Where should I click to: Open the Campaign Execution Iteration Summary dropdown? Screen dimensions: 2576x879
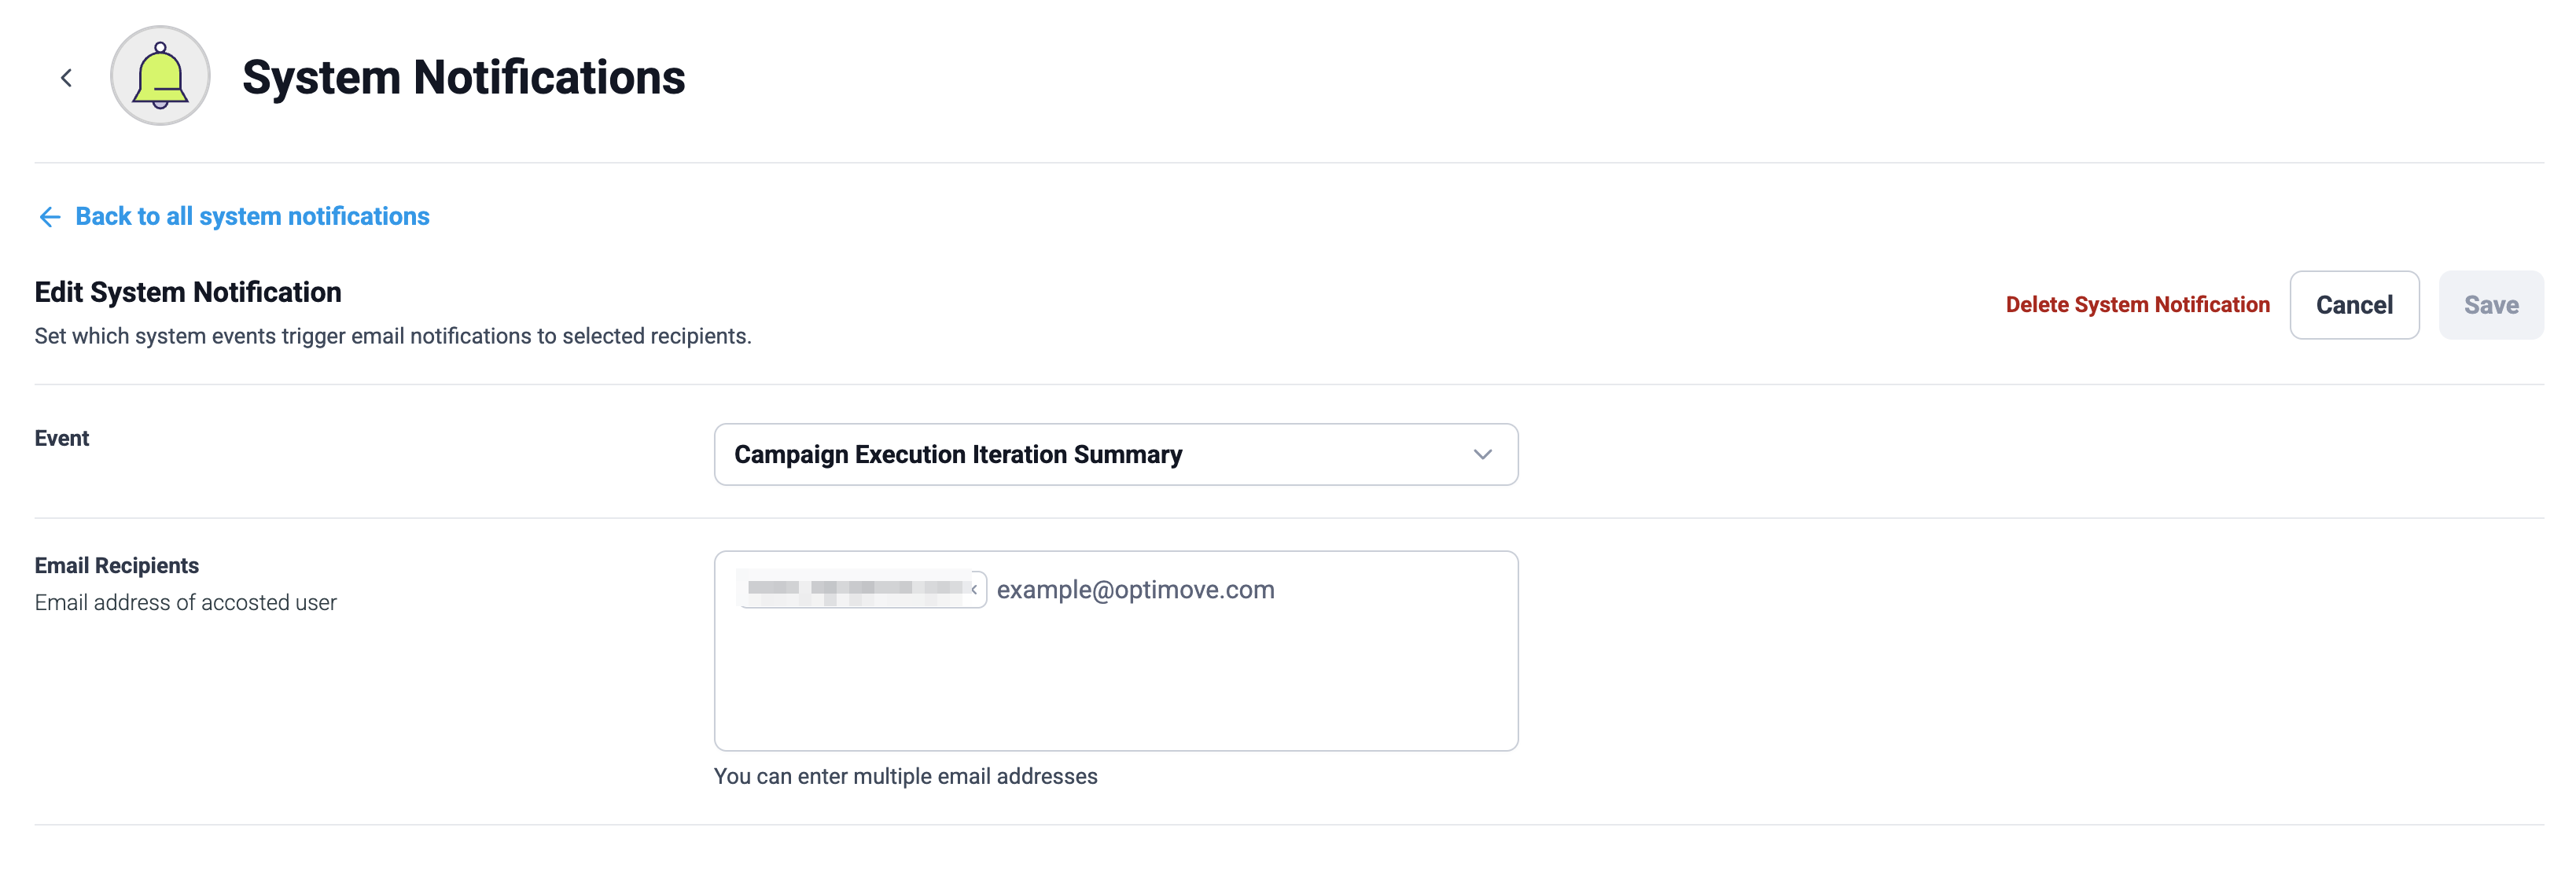(x=1116, y=455)
